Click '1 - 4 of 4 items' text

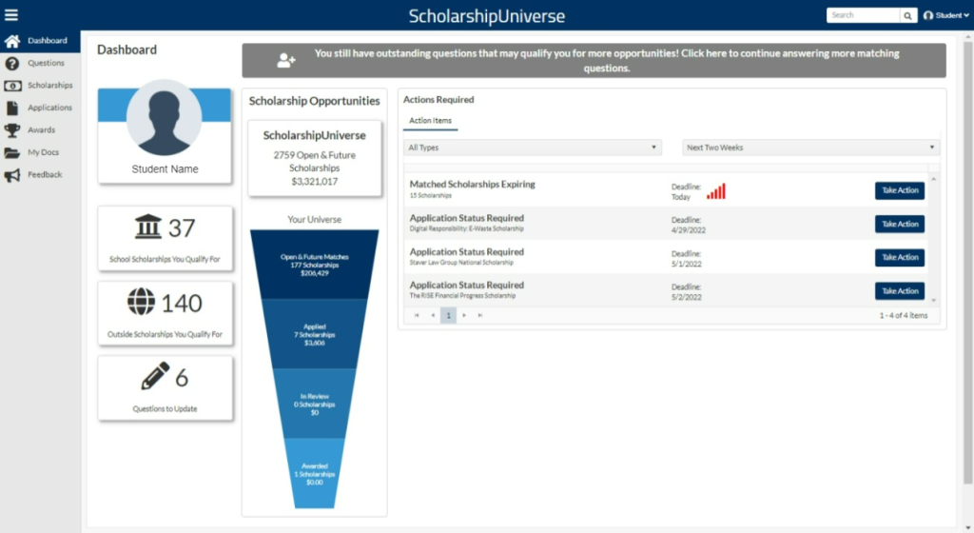pos(904,316)
